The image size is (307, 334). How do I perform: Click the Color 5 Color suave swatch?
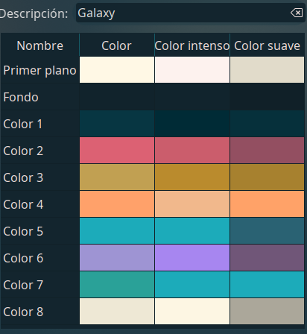coord(268,231)
